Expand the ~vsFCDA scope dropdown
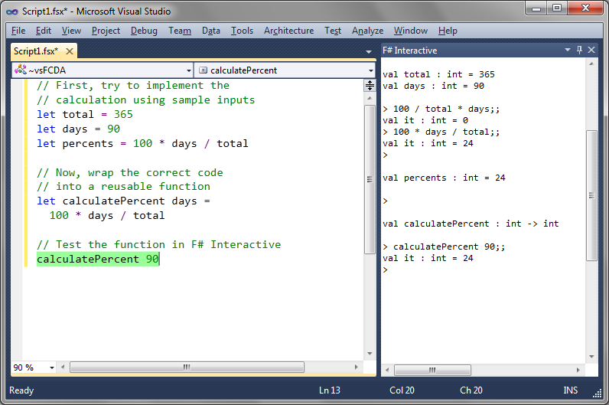The width and height of the screenshot is (609, 405). tap(189, 70)
